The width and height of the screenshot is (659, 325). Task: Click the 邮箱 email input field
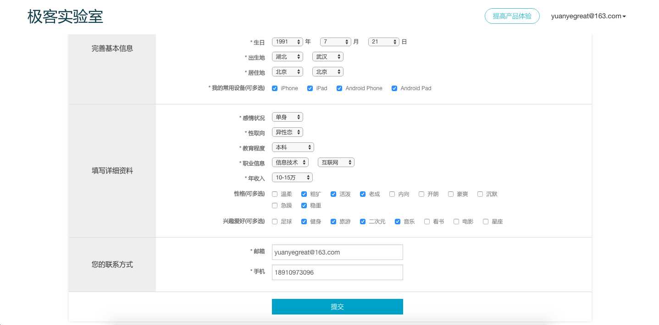coord(338,252)
